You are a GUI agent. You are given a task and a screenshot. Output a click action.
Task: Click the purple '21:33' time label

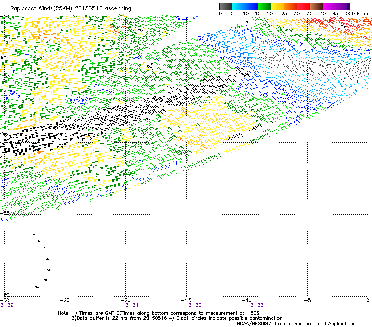pos(257,305)
